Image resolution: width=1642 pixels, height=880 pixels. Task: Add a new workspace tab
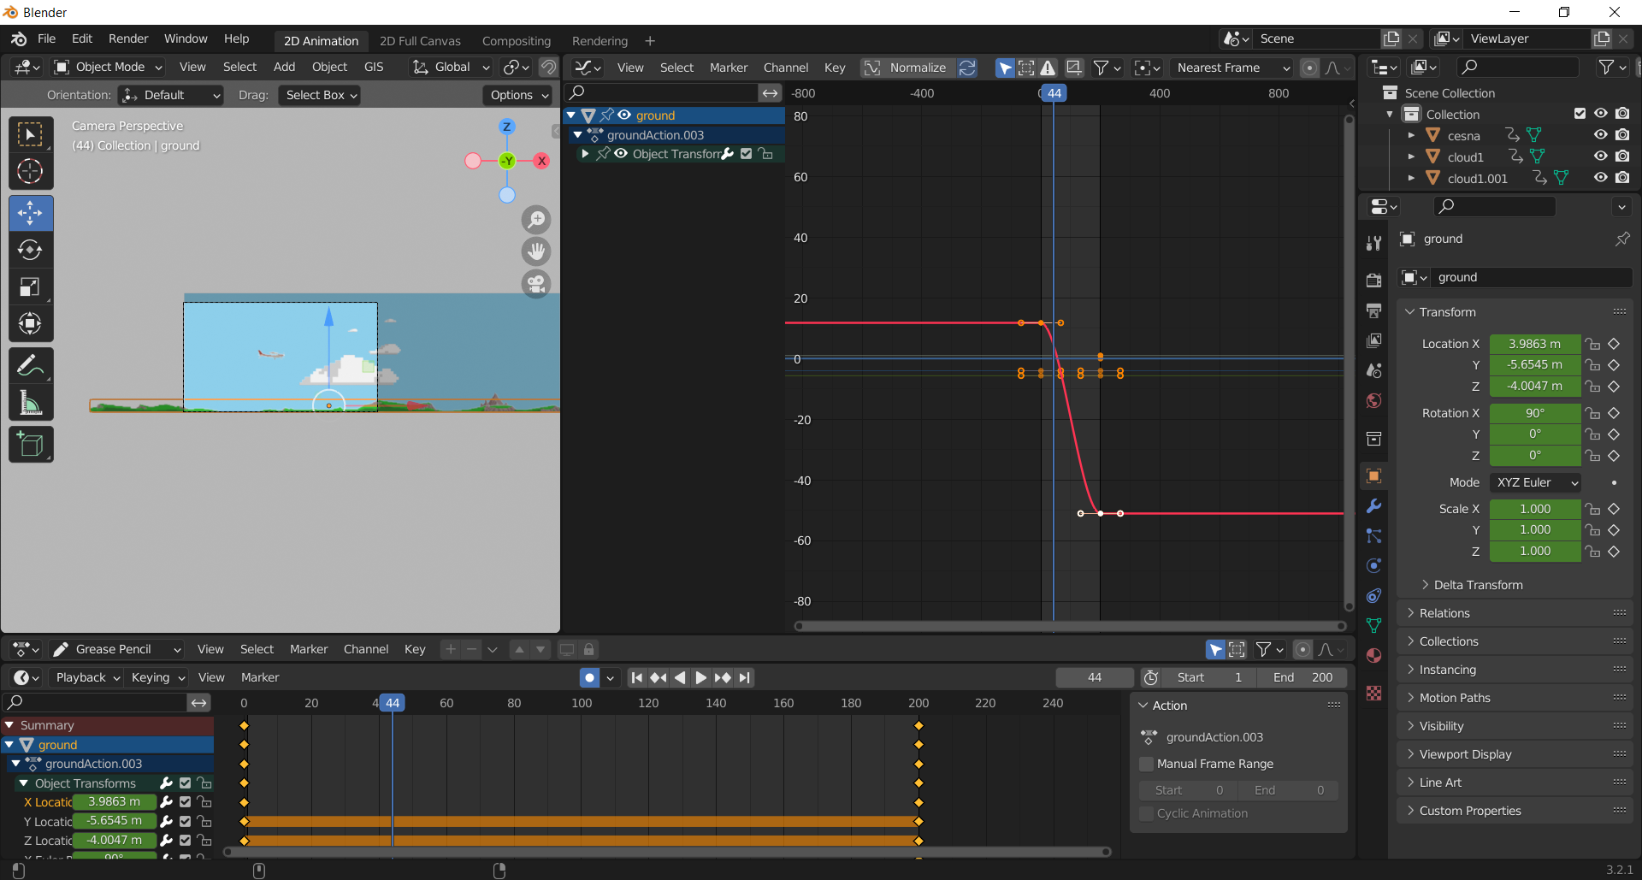650,41
